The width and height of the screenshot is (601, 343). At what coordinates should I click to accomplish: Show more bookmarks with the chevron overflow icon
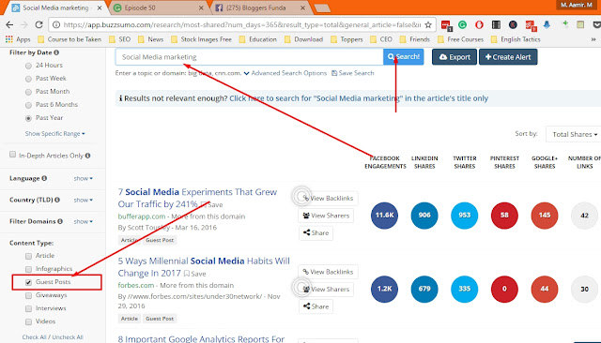593,39
